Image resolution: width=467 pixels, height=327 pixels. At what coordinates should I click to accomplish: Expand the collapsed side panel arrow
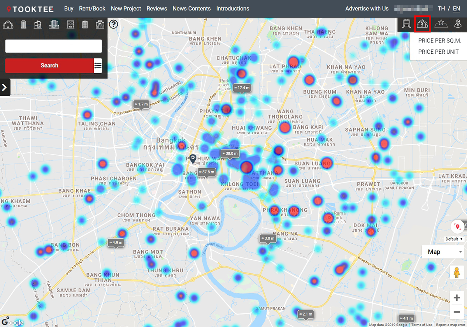pyautogui.click(x=5, y=87)
